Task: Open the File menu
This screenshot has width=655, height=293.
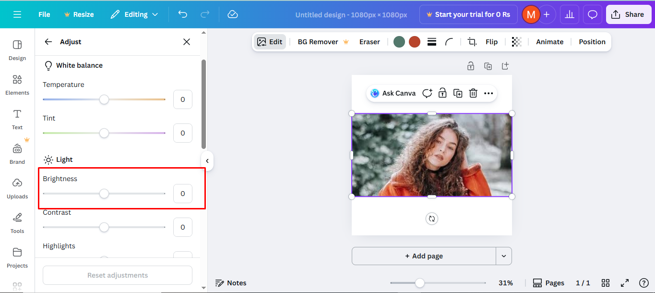Action: tap(44, 14)
